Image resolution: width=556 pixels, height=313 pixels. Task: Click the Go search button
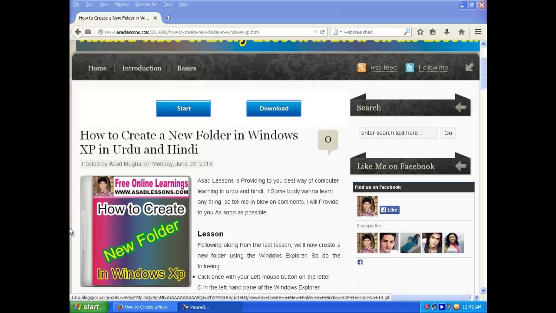(x=448, y=133)
